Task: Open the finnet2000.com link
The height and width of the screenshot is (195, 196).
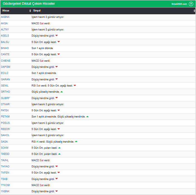Action: pos(179,4)
